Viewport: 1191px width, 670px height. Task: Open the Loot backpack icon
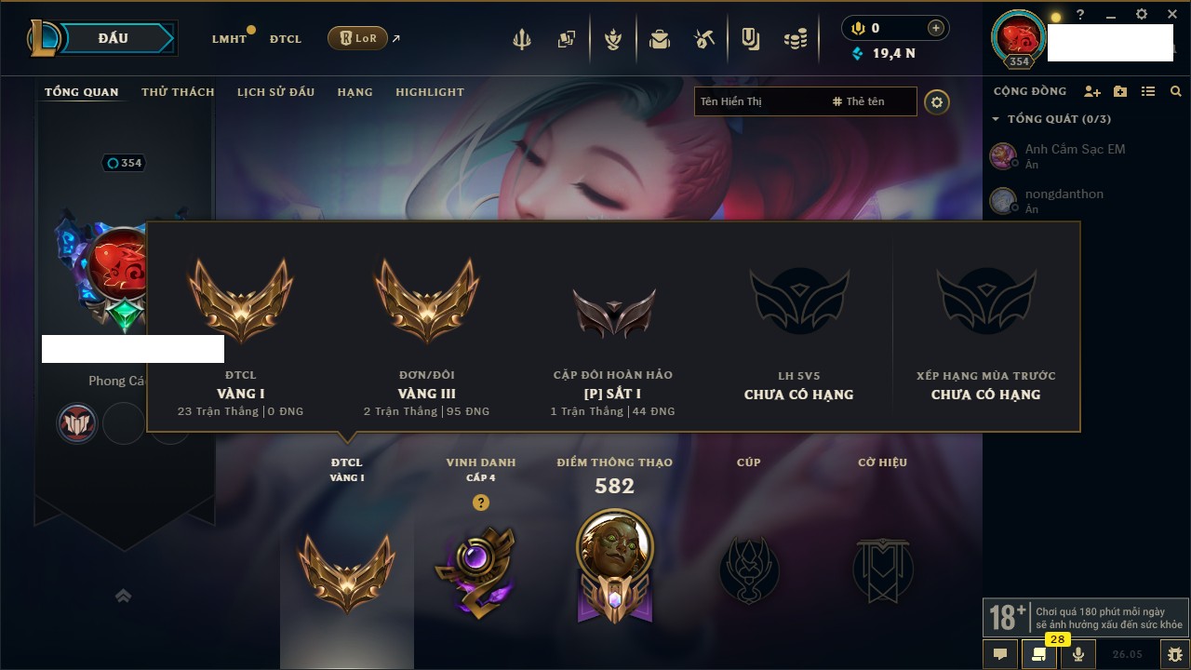pos(660,39)
